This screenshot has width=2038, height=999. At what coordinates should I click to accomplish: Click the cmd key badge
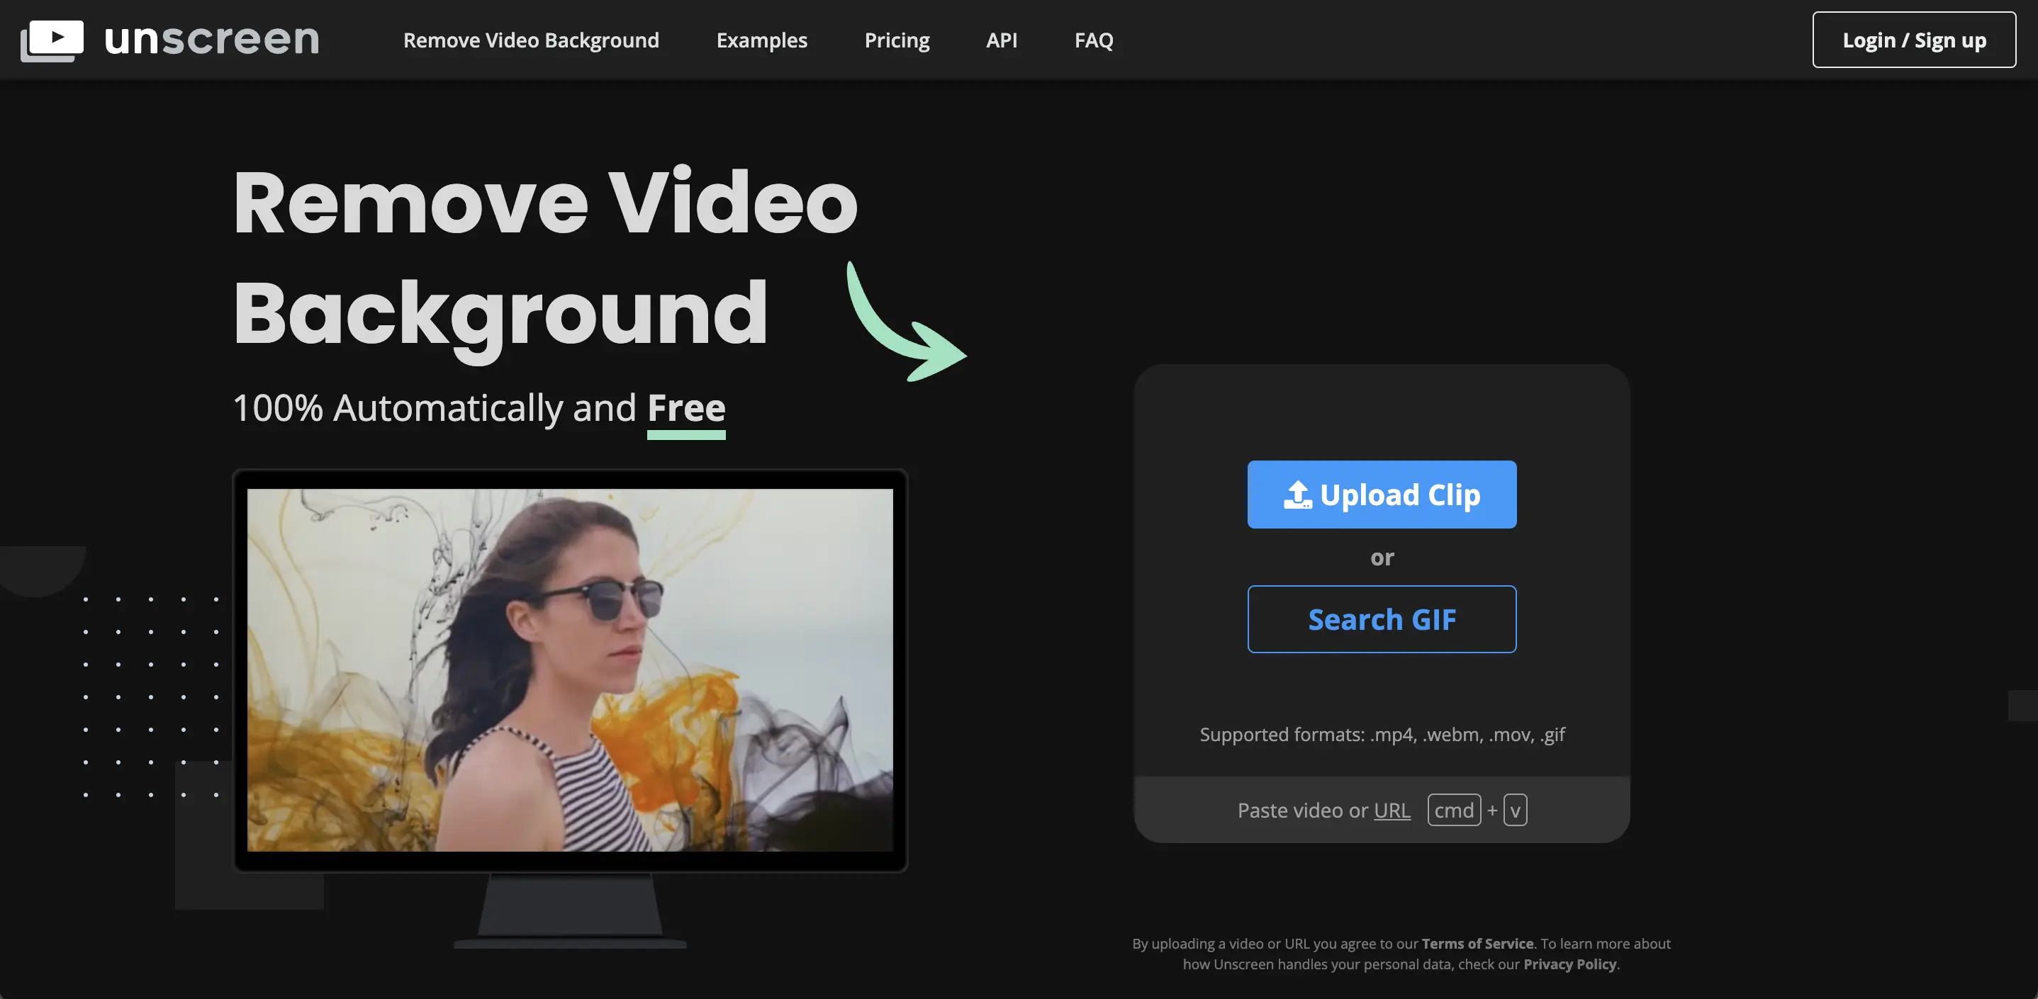[1454, 809]
